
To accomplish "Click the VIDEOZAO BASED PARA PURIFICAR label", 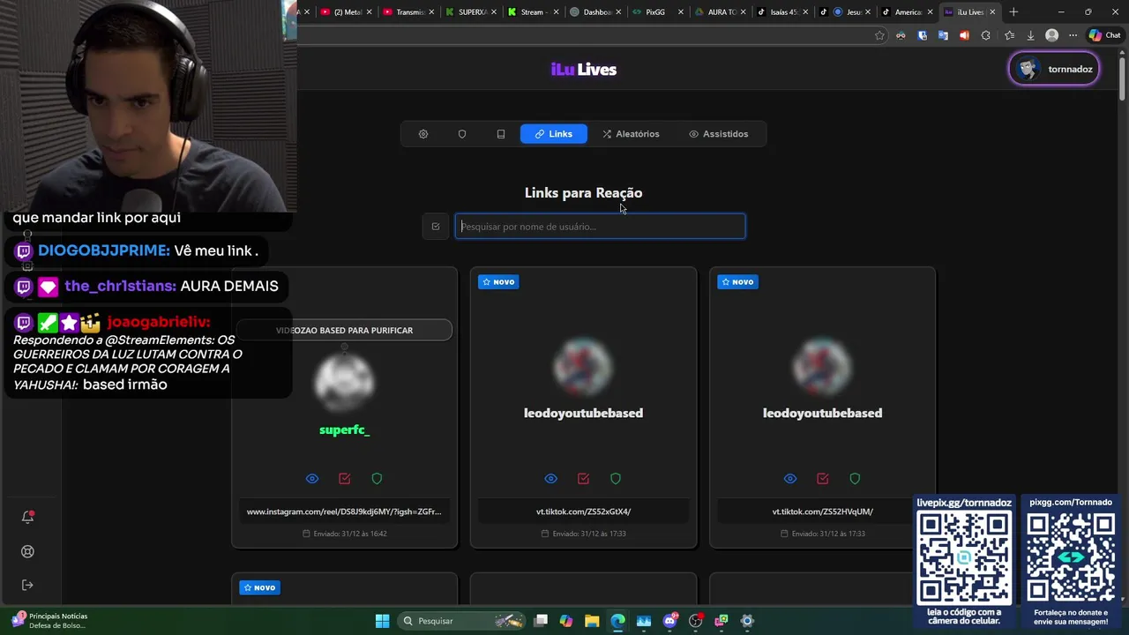I will coord(344,330).
